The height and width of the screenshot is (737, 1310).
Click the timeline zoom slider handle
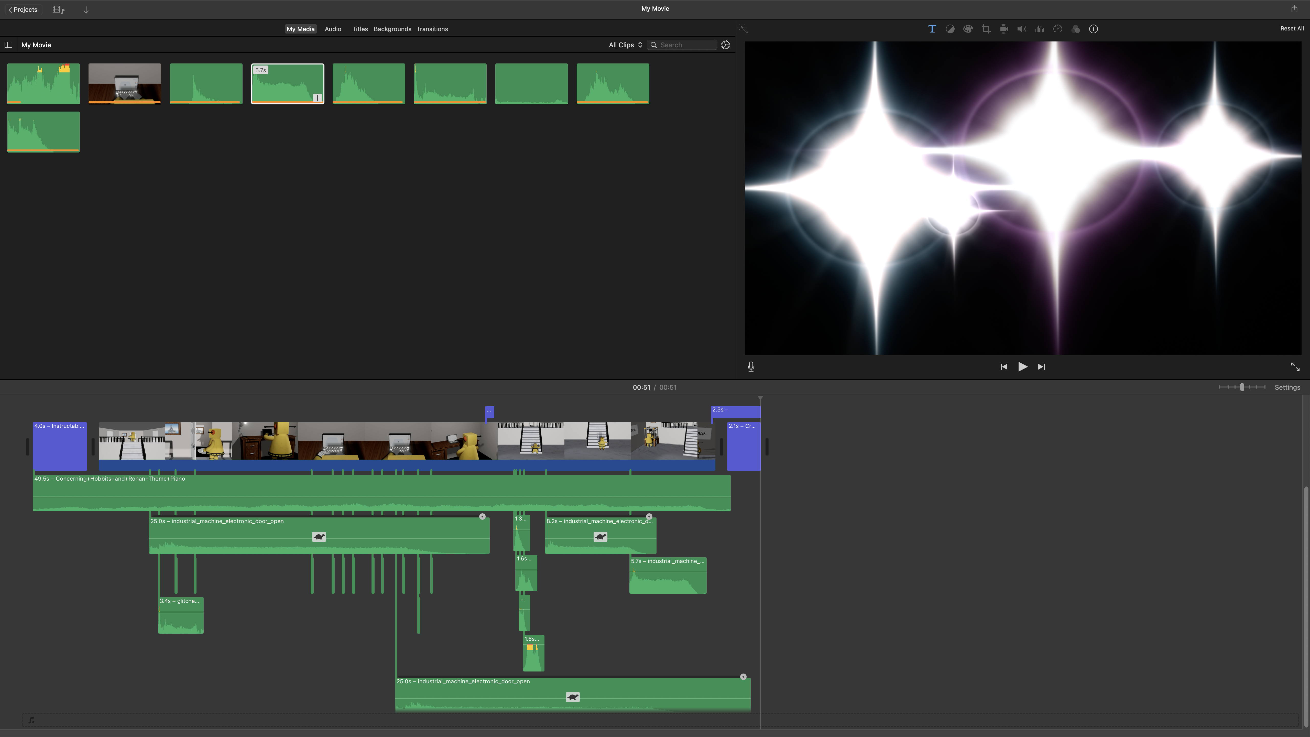(x=1242, y=388)
